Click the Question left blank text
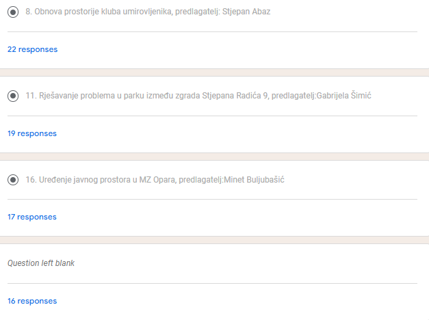 41,263
